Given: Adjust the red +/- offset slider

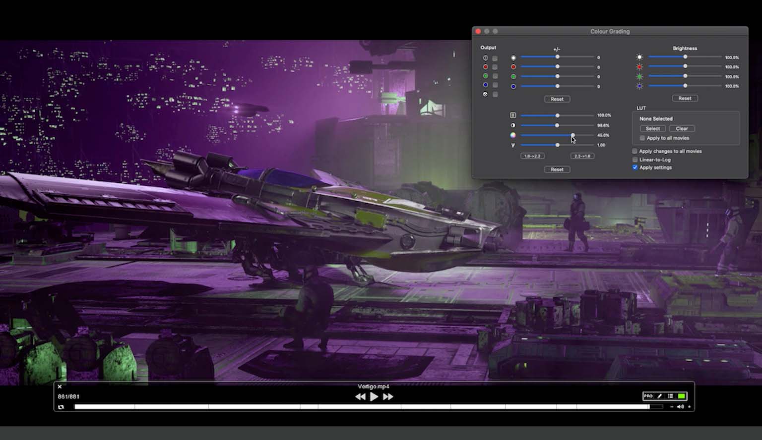Looking at the screenshot, I should click(557, 66).
